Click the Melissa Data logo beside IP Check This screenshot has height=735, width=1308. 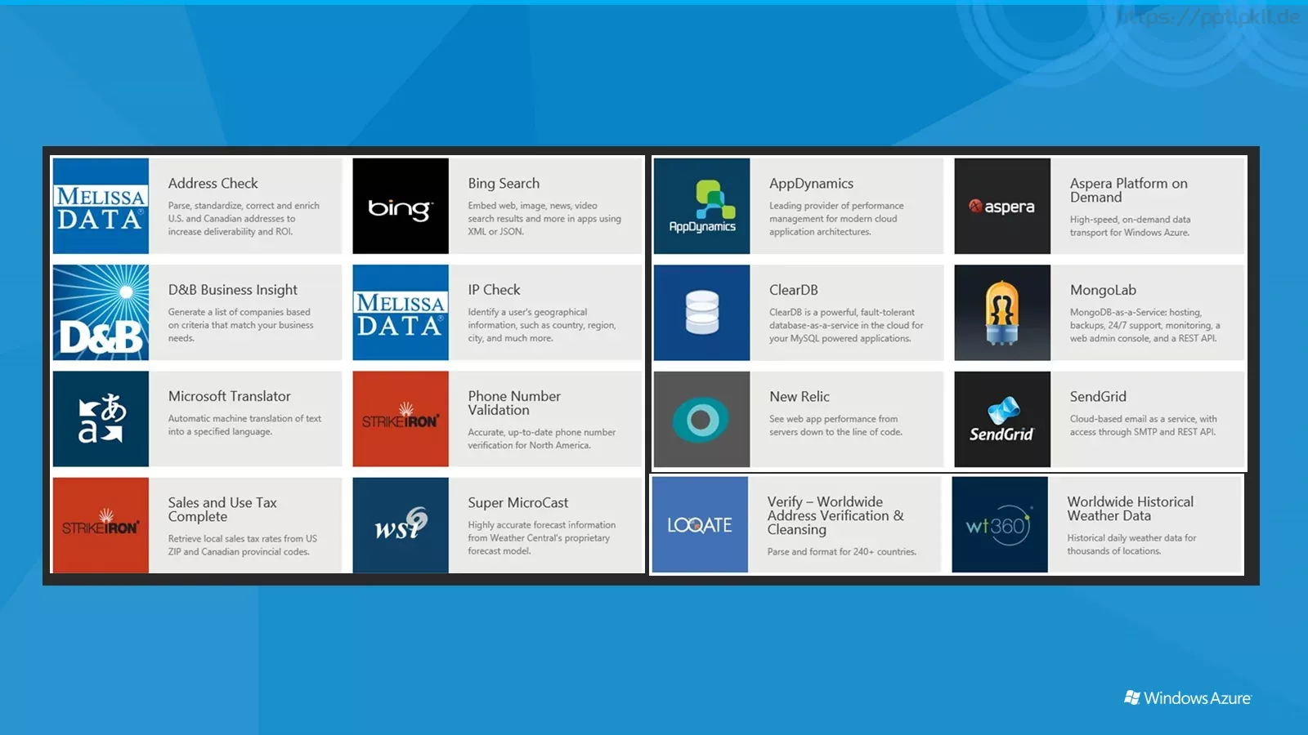(x=401, y=312)
